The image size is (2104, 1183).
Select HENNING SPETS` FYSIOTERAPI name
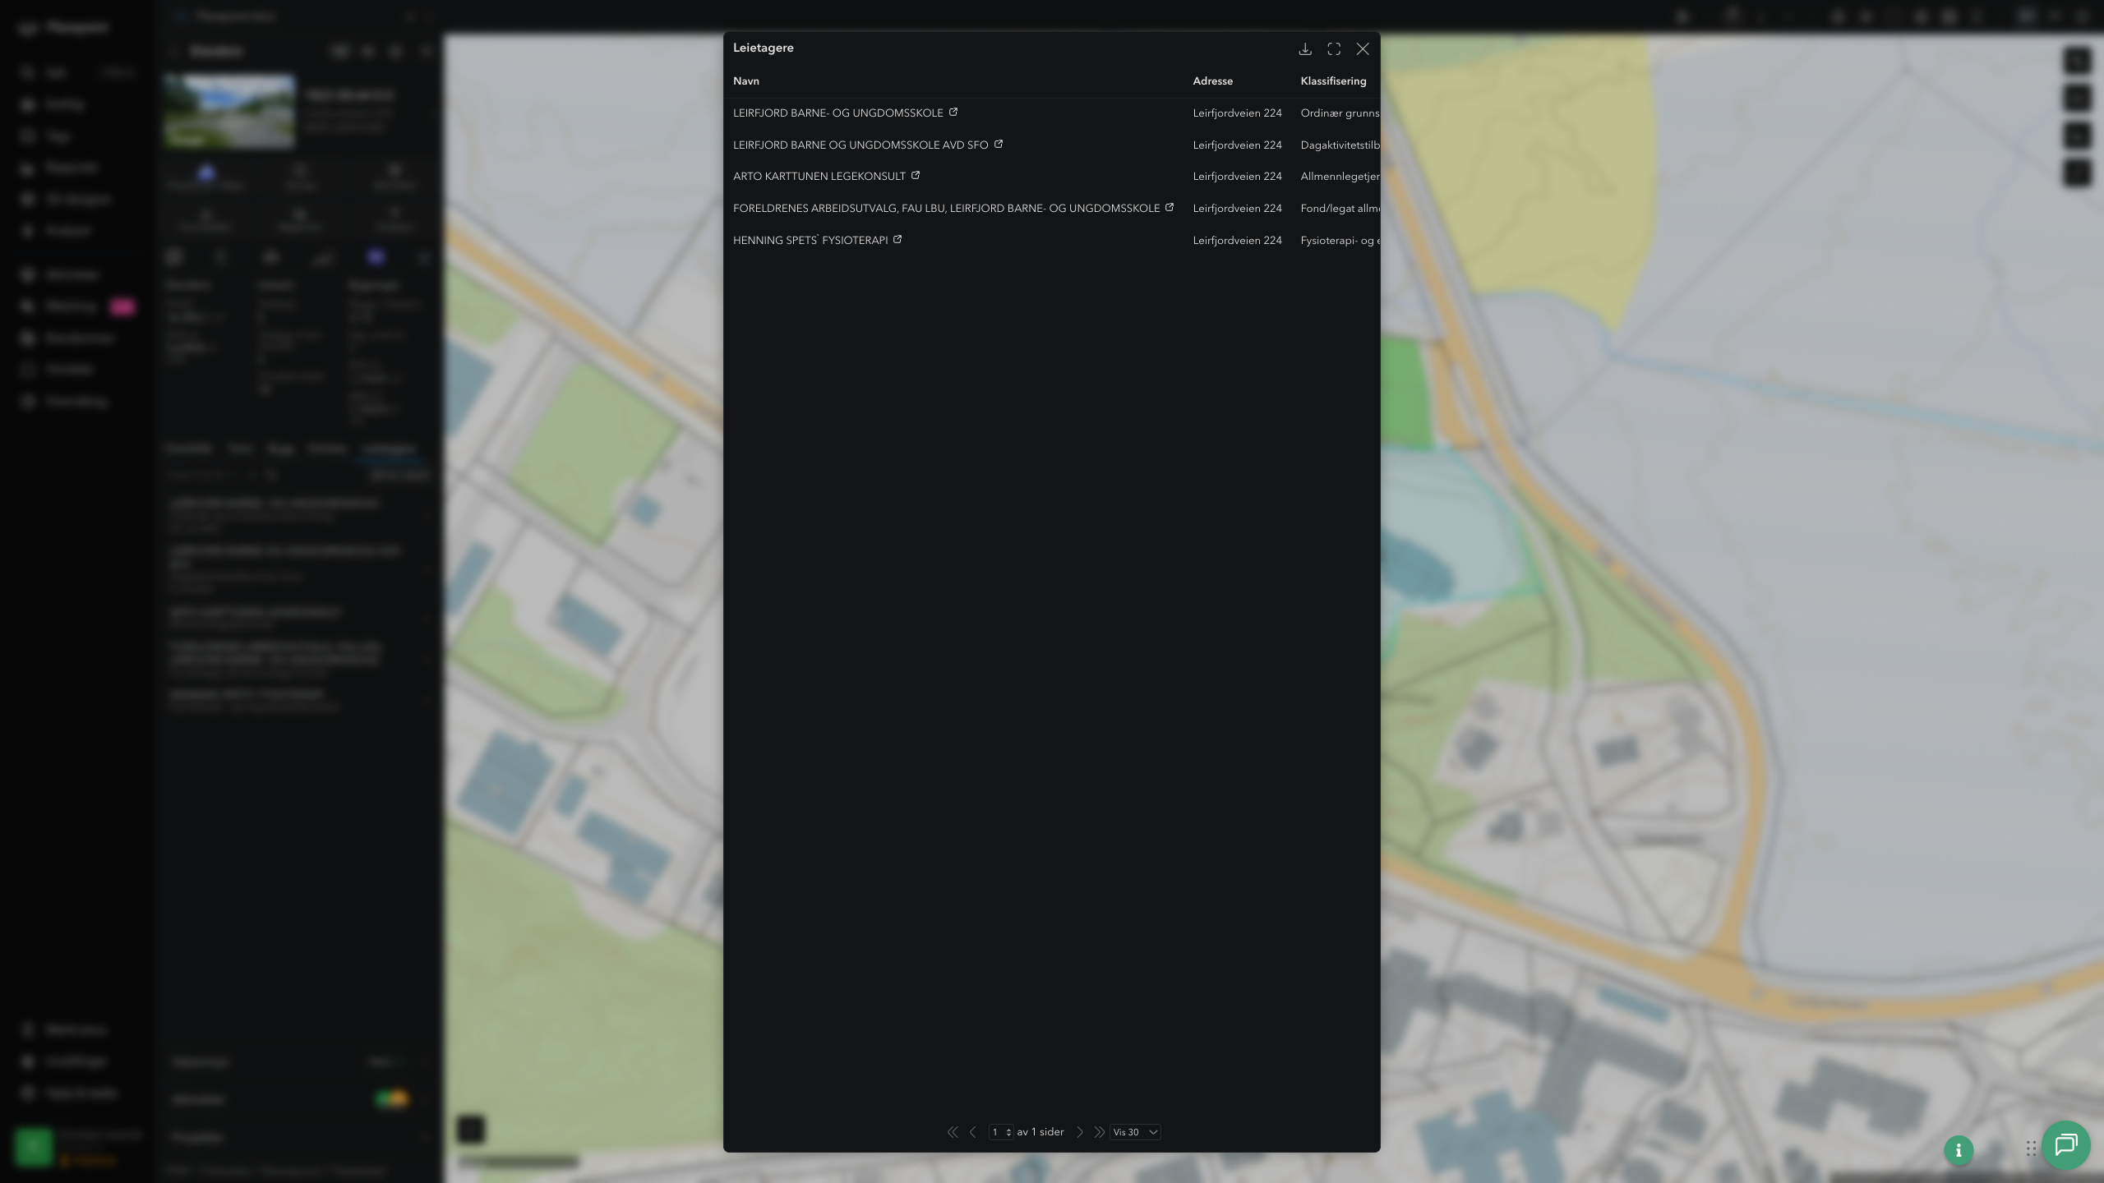(810, 240)
